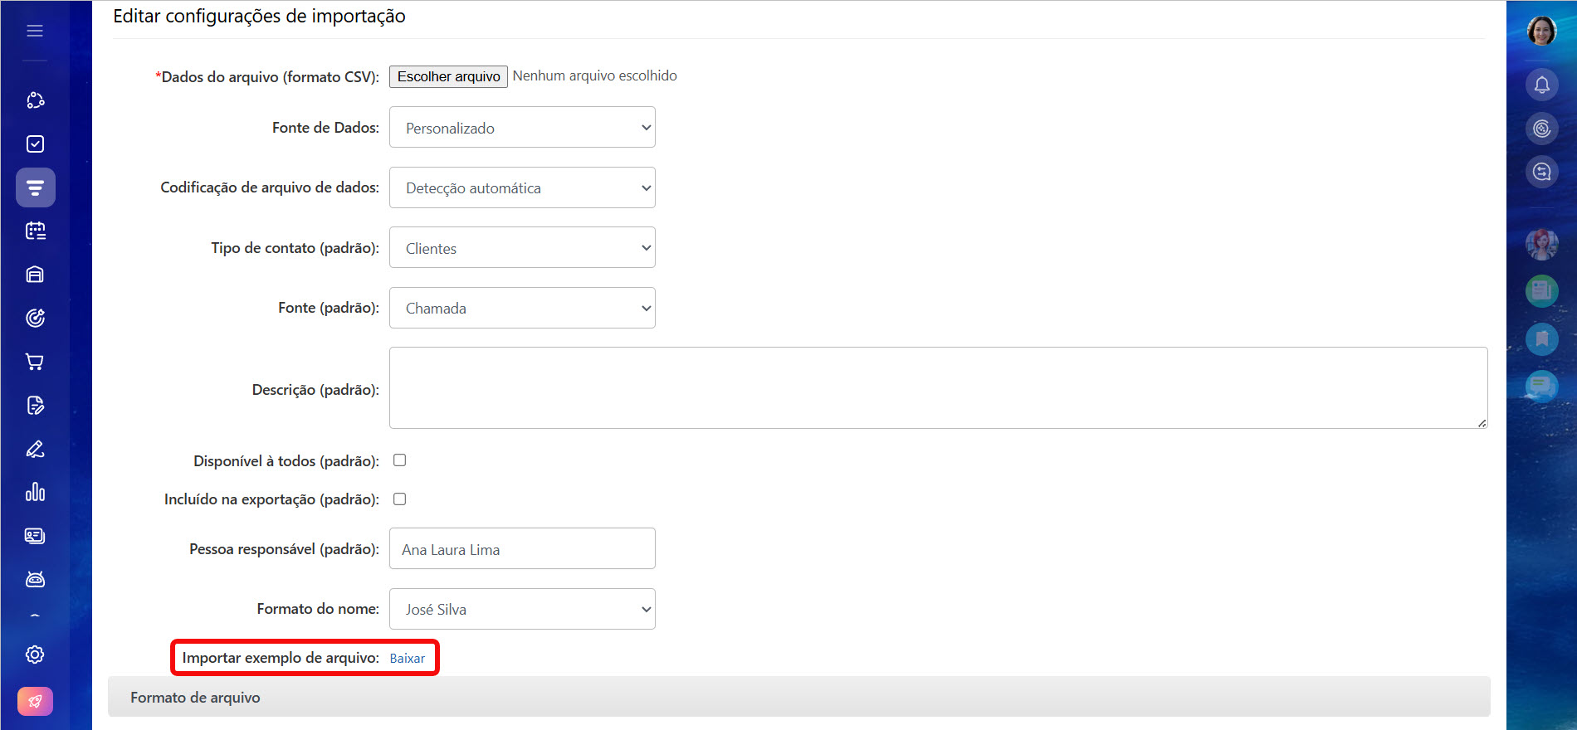Open the Codificação de arquivo dropdown
The width and height of the screenshot is (1577, 730).
coord(522,188)
